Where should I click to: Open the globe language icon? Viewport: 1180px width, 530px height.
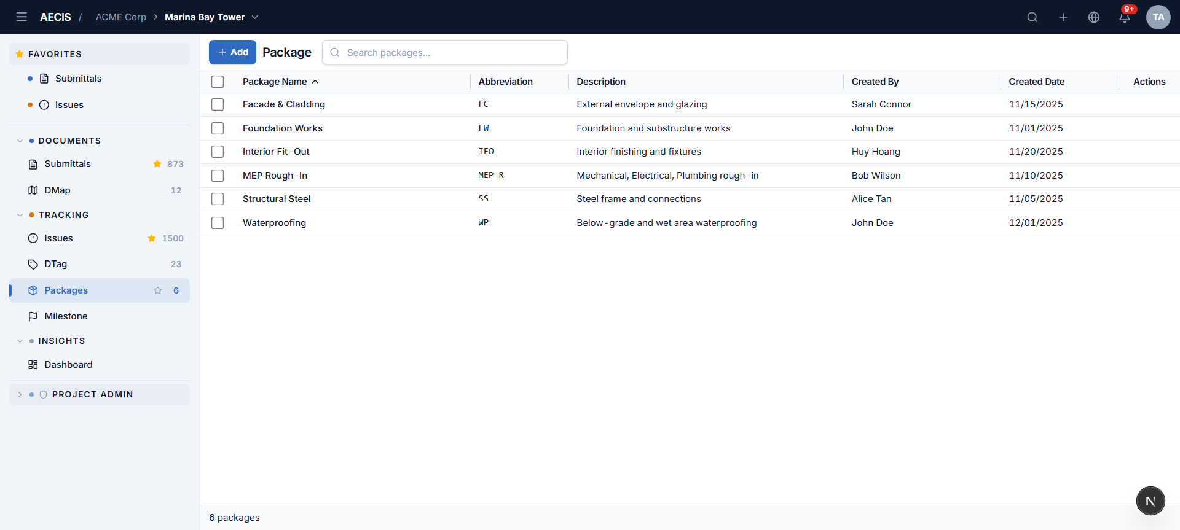click(x=1094, y=17)
